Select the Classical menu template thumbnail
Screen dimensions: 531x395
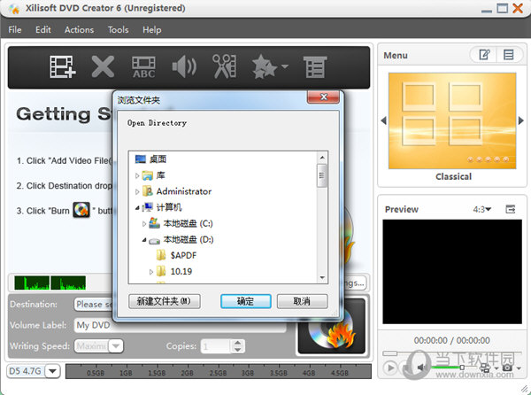point(452,120)
